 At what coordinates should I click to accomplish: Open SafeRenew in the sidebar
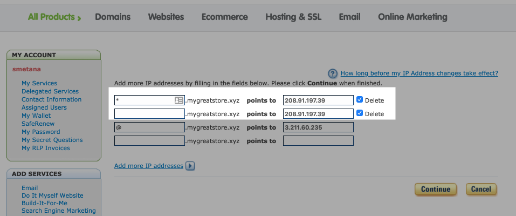(38, 124)
